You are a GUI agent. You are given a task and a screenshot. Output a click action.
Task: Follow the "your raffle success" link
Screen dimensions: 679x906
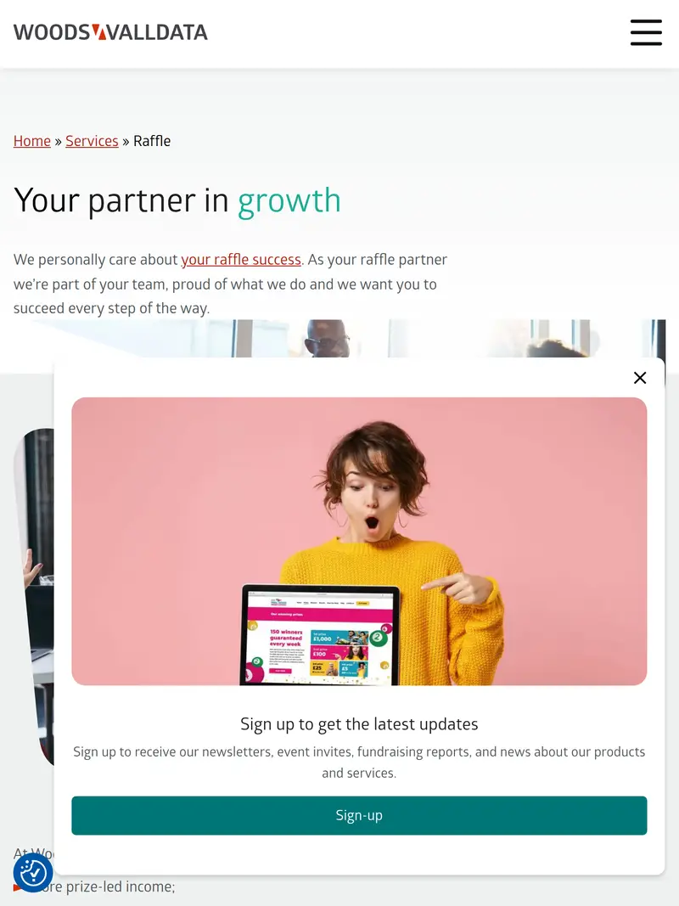(241, 260)
